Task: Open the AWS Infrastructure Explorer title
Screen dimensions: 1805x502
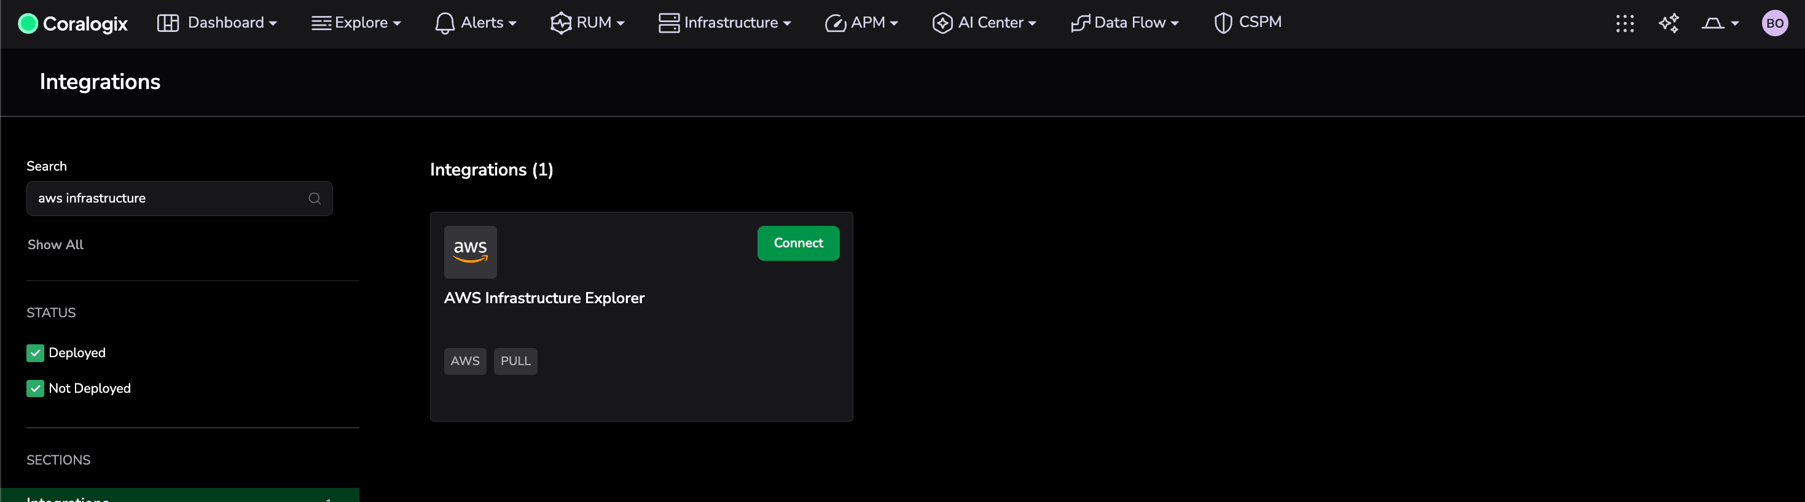Action: pos(544,298)
